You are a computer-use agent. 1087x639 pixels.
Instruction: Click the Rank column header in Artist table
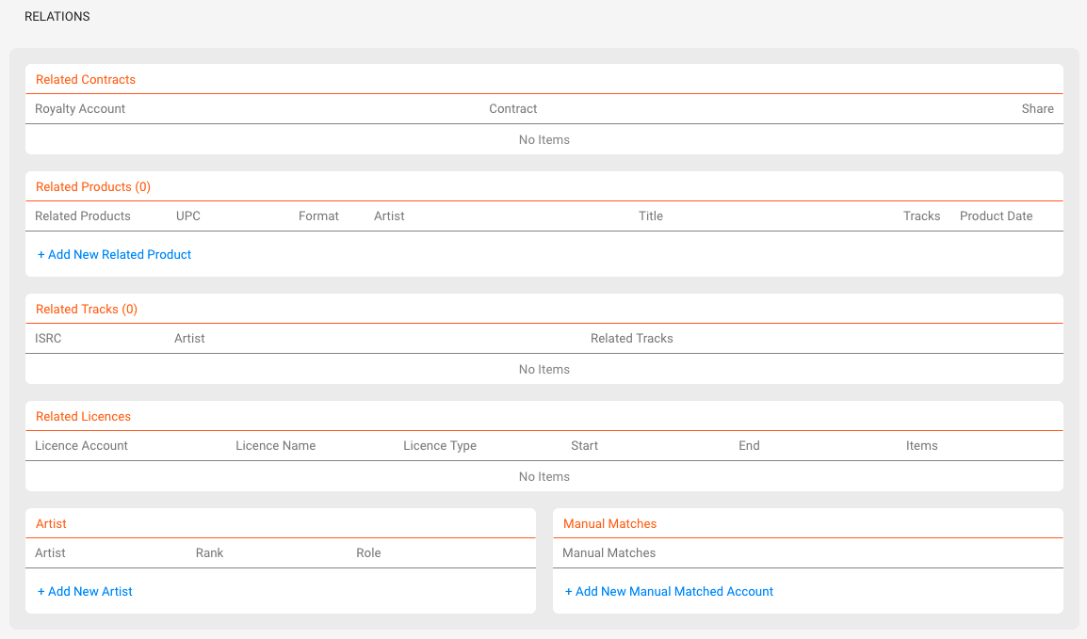tap(209, 553)
